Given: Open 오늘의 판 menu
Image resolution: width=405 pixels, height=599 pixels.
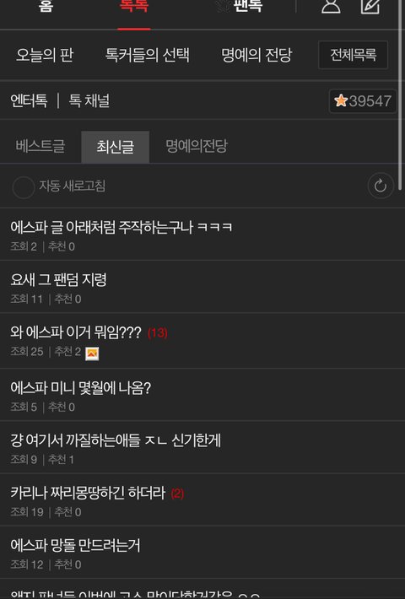Looking at the screenshot, I should pos(45,55).
